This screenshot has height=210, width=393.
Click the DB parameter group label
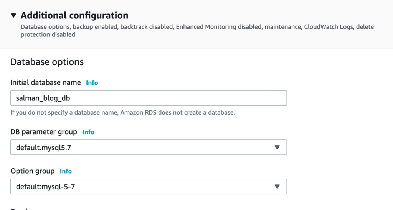pos(44,132)
